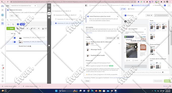
Task: Open the Learn more link
Action: pyautogui.click(x=89, y=33)
